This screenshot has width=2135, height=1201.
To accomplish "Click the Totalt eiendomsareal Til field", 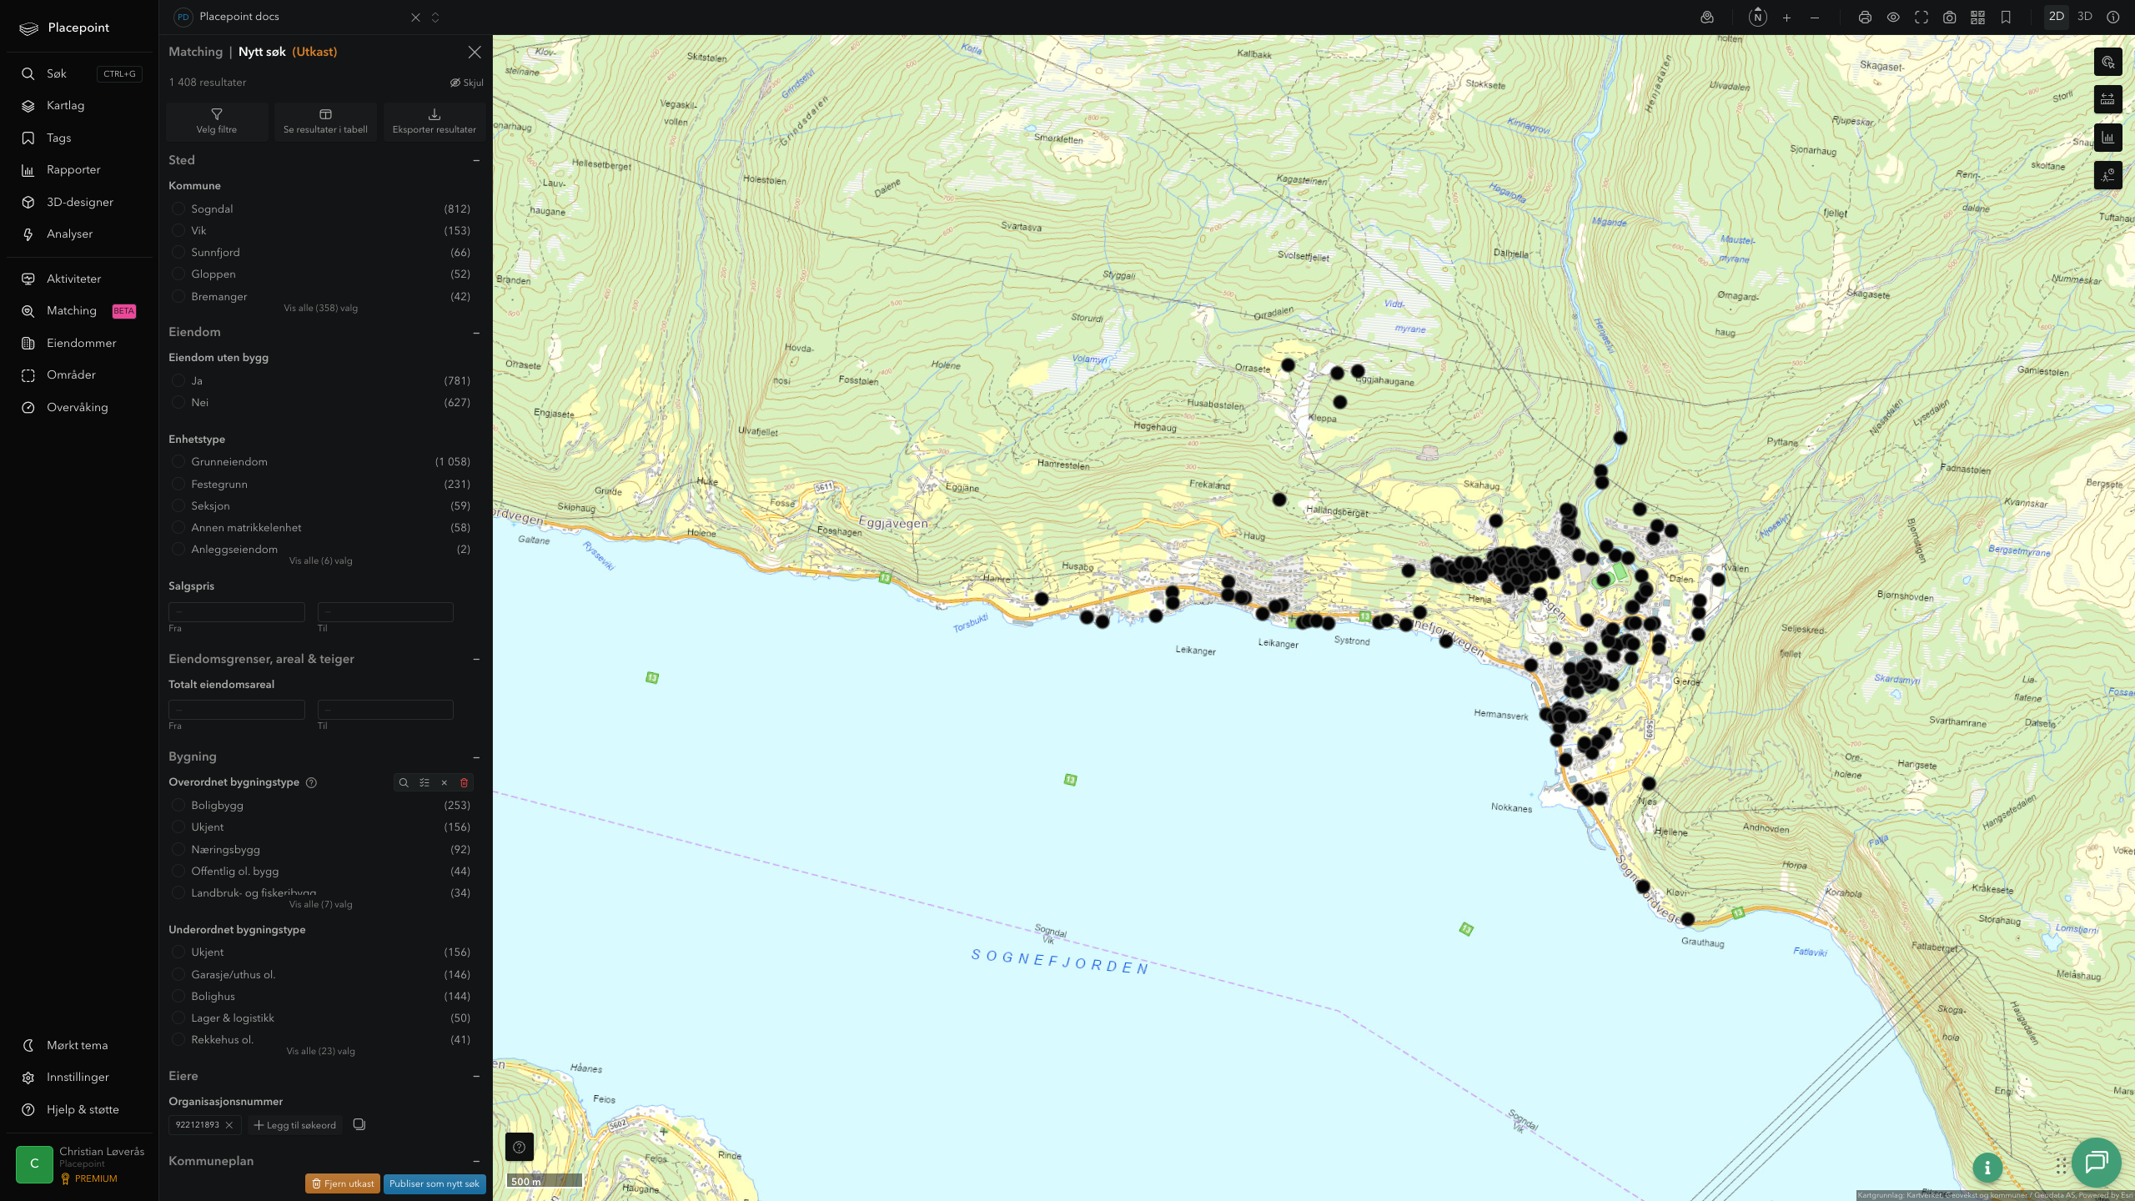I will (385, 709).
